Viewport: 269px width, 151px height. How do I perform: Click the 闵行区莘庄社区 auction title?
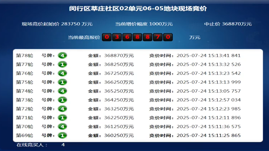tap(138, 9)
